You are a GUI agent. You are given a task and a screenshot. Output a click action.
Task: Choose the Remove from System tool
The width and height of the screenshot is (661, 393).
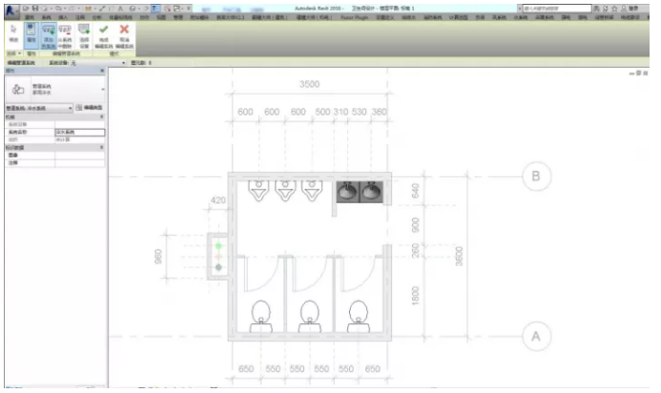click(x=65, y=36)
